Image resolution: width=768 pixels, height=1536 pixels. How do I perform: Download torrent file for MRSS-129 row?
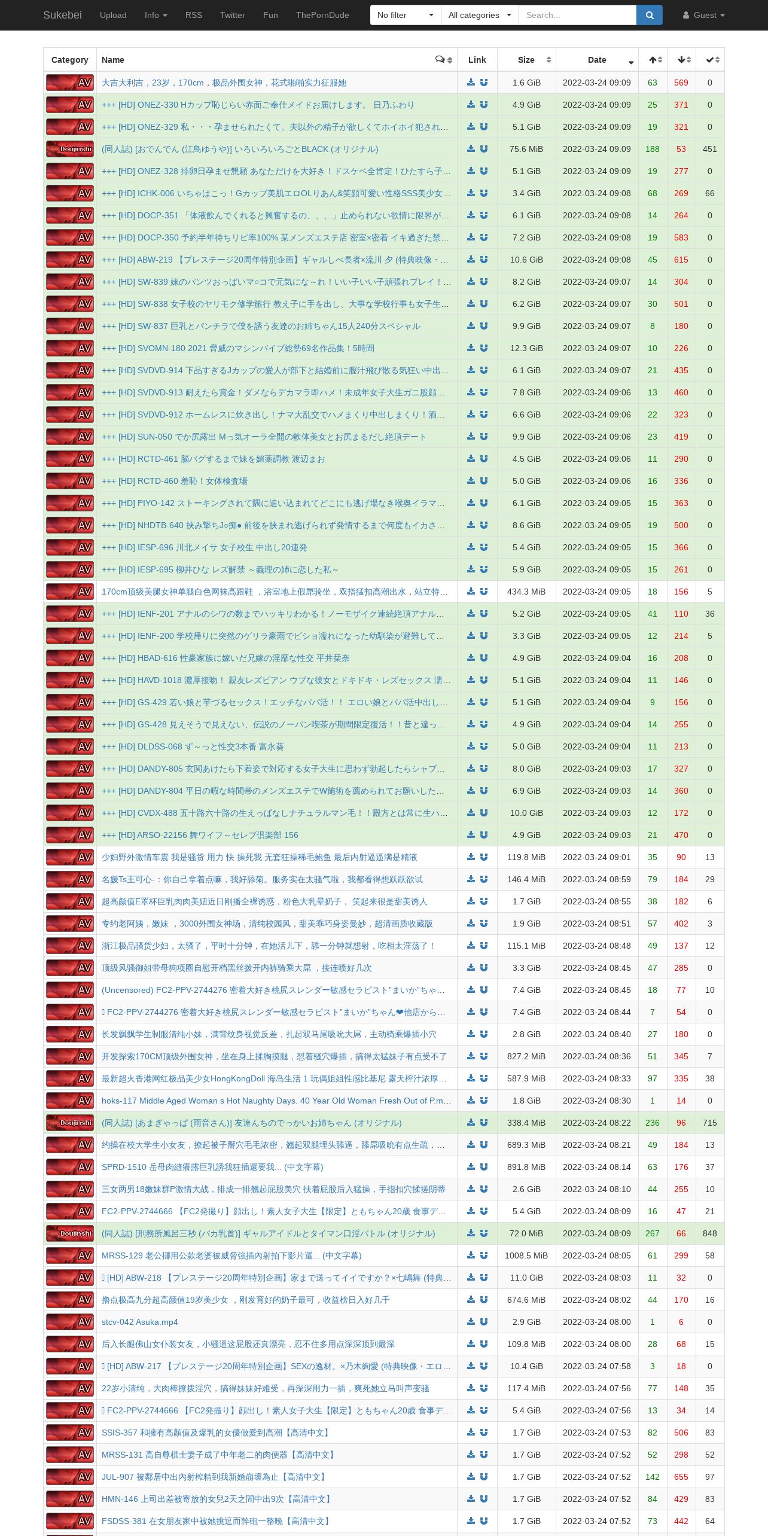click(471, 1255)
